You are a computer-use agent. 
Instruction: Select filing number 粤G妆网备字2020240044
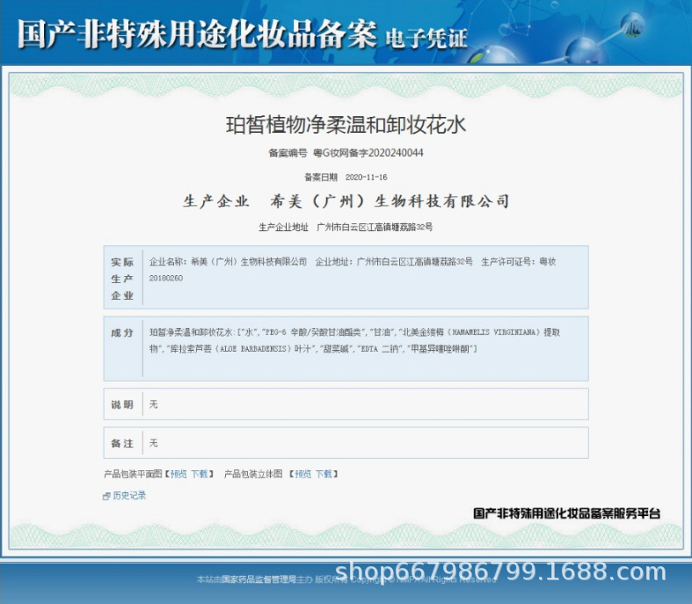tap(368, 153)
